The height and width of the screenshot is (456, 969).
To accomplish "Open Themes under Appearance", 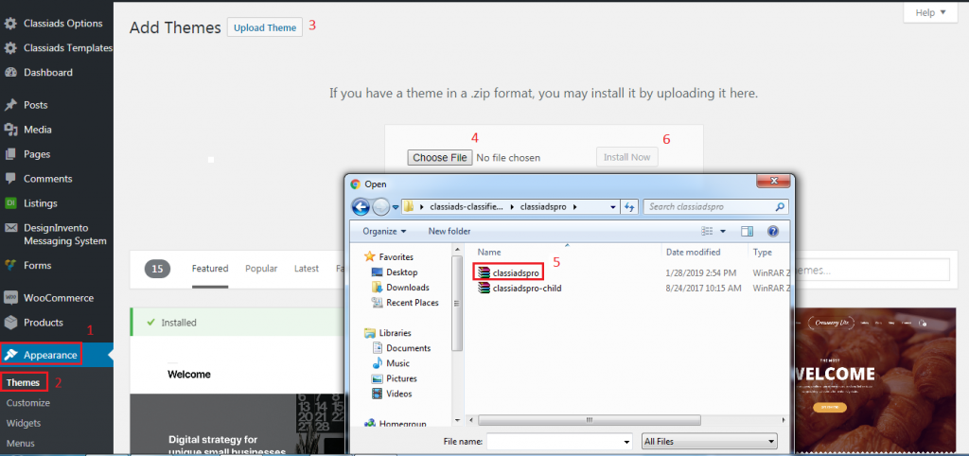I will [24, 383].
